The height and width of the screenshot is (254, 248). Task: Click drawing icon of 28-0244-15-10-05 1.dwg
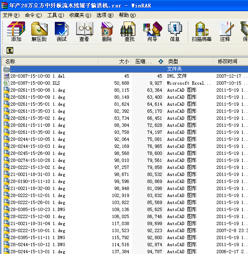click(x=7, y=139)
